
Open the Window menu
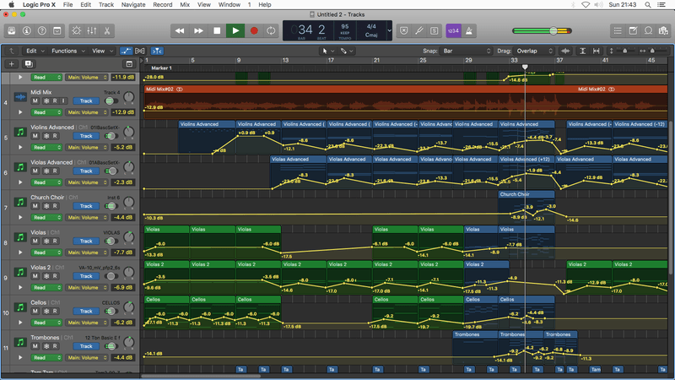[229, 5]
